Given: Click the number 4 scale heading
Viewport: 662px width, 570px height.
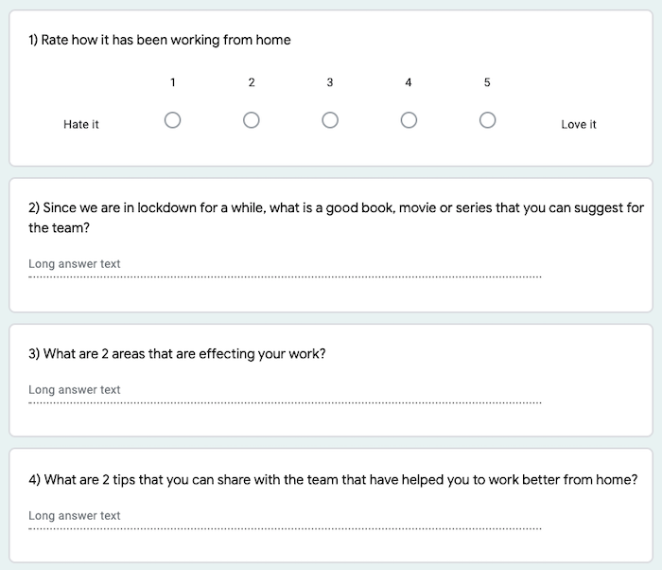Looking at the screenshot, I should click(x=409, y=82).
